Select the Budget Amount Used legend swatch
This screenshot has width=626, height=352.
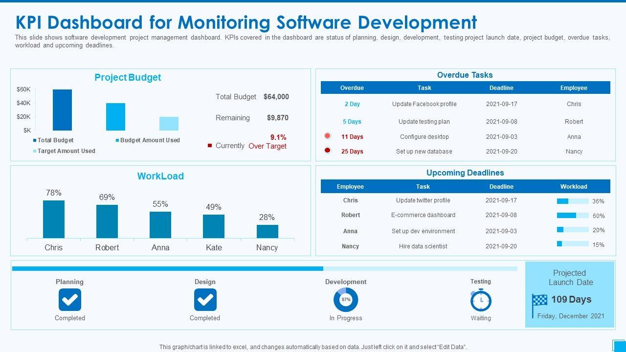click(117, 140)
